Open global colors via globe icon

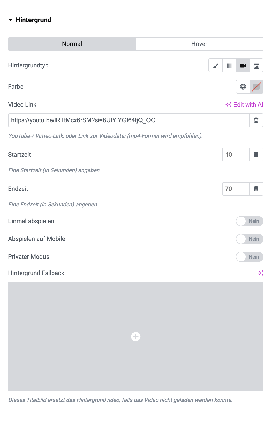click(243, 87)
